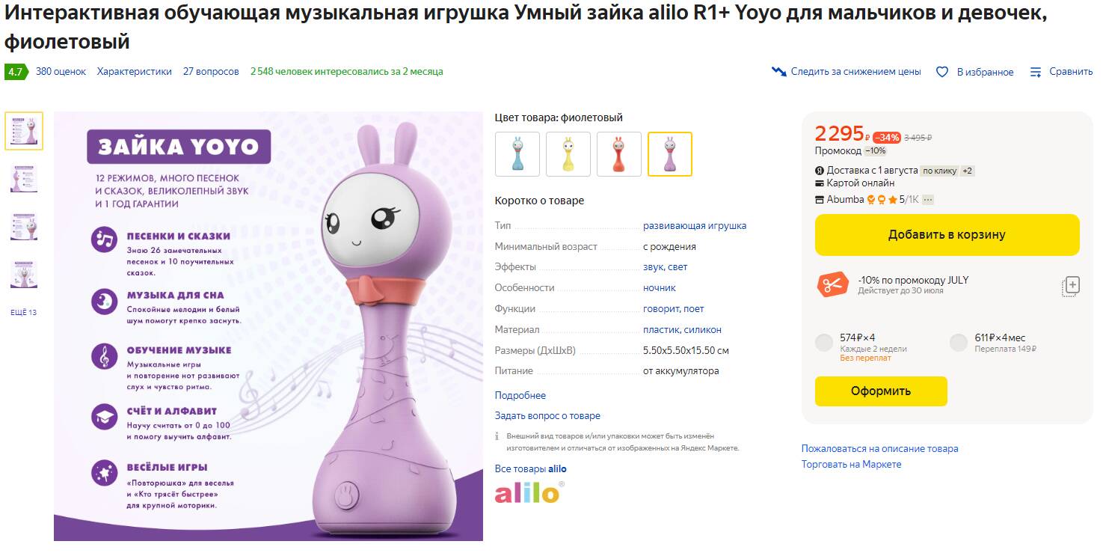Viewport: 1103px width, 556px height.
Task: Add the toy to cart
Action: point(947,235)
